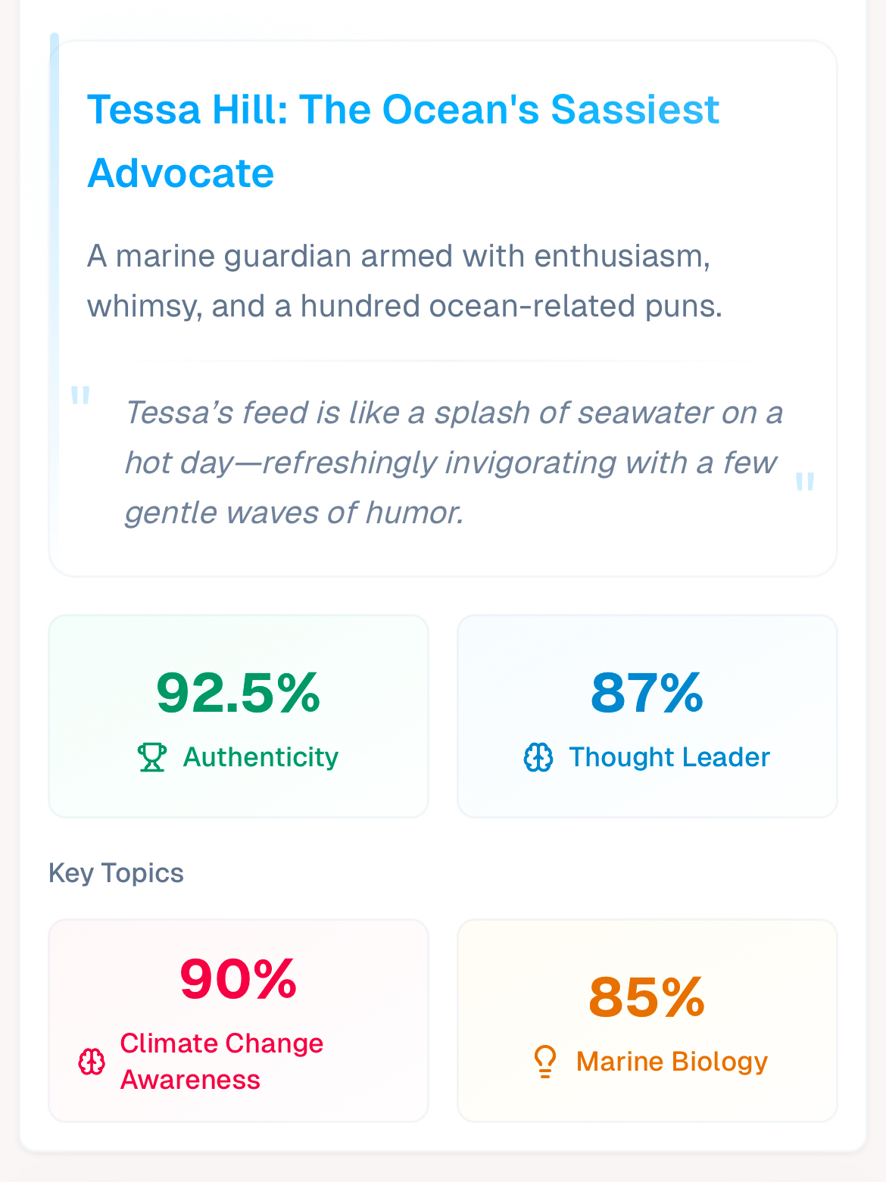Click the blue brain icon beside Thought Leader
886x1182 pixels.
point(538,757)
